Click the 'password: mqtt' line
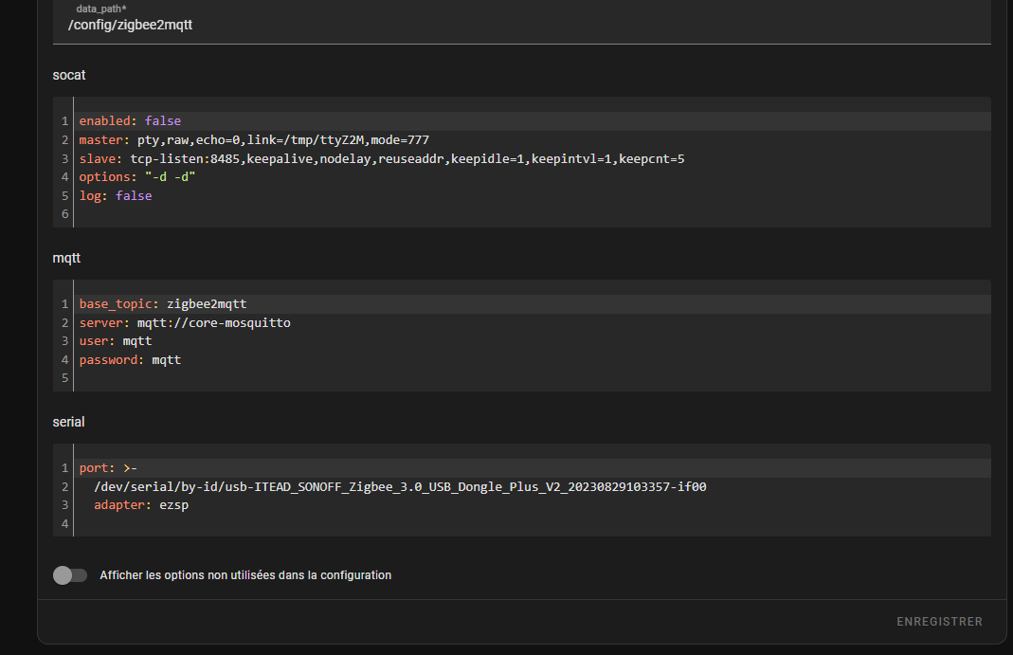Image resolution: width=1013 pixels, height=655 pixels. click(x=130, y=360)
